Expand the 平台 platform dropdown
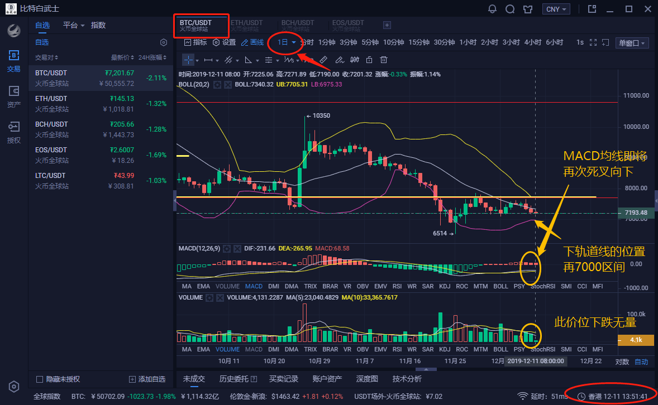Screen dimensions: 658x405 coord(74,25)
